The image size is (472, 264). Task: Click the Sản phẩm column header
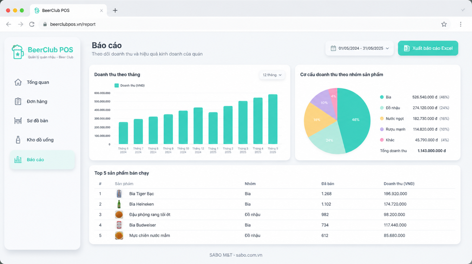[x=124, y=184]
